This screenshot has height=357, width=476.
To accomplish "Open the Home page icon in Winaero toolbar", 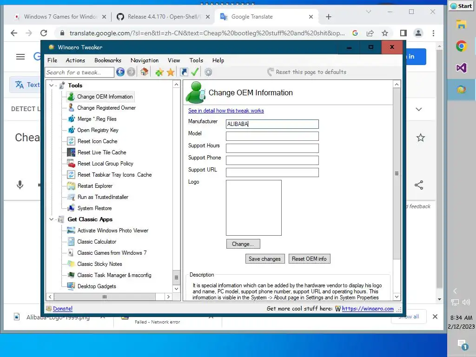I will pyautogui.click(x=144, y=72).
